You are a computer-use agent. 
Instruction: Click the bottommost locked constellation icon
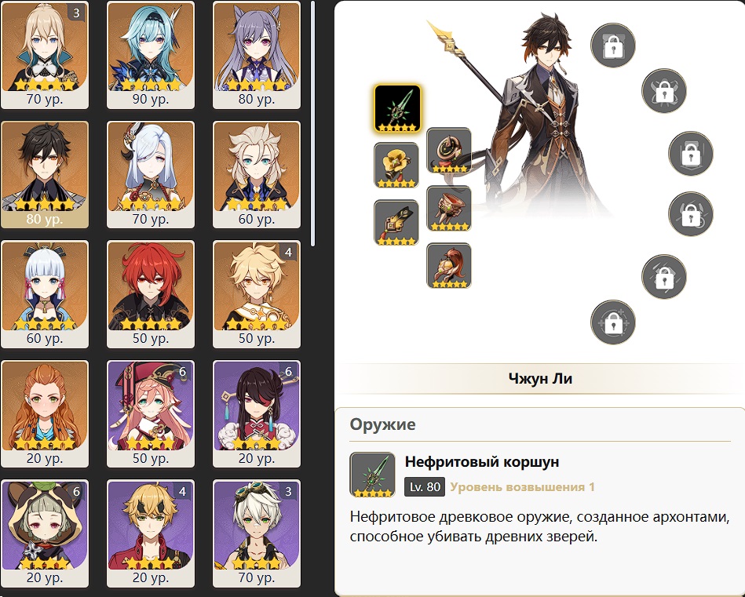[613, 322]
